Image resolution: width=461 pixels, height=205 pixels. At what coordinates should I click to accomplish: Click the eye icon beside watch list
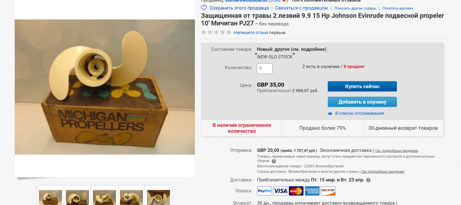[330, 113]
